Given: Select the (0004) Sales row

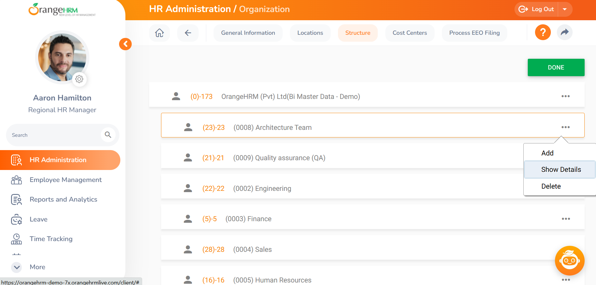Looking at the screenshot, I should click(373, 247).
